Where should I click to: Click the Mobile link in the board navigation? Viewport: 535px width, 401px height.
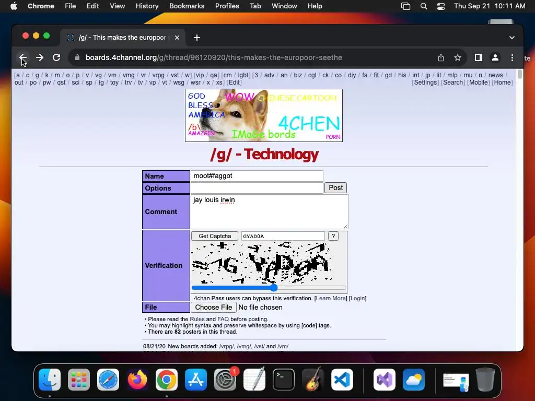[x=479, y=82]
